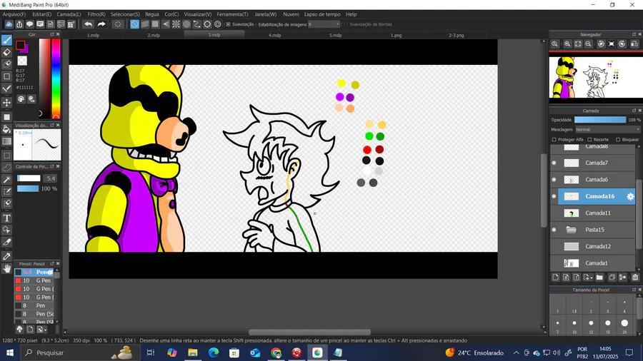643x361 pixels.
Task: Click the Redo arrow
Action: [x=101, y=24]
